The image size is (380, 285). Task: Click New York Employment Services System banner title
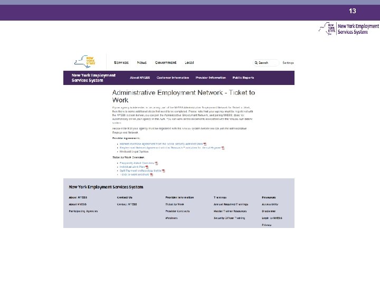93,78
